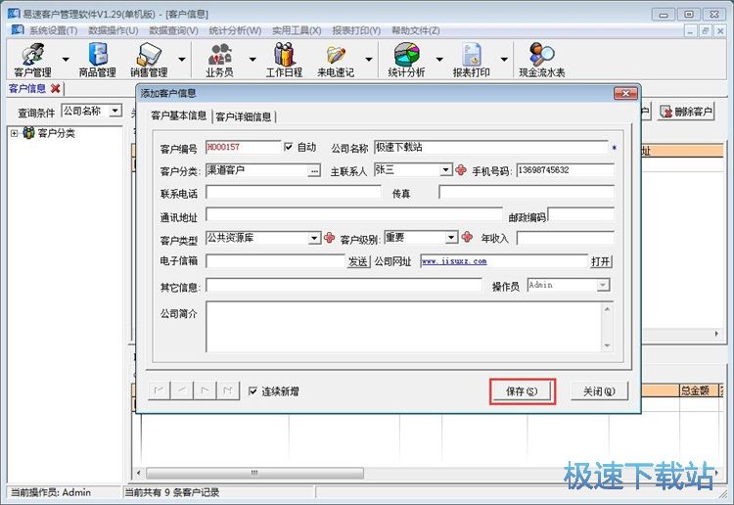This screenshot has width=734, height=505.
Task: Open the 数据操作(U) menu
Action: tap(114, 30)
